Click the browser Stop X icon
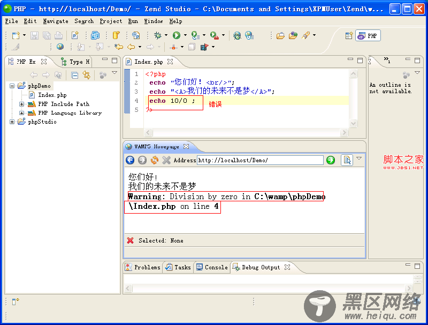This screenshot has width=428, height=325. pos(166,160)
